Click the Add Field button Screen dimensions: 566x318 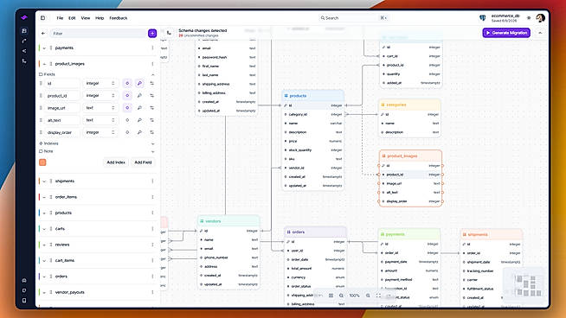(x=143, y=162)
